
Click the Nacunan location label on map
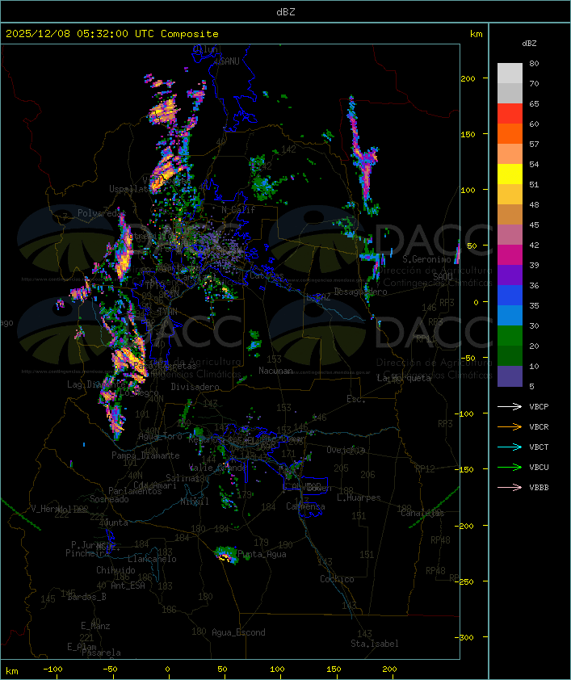[x=275, y=371]
